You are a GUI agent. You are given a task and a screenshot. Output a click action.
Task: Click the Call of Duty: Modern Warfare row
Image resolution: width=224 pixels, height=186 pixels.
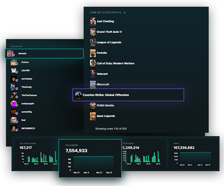pyautogui.click(x=115, y=63)
